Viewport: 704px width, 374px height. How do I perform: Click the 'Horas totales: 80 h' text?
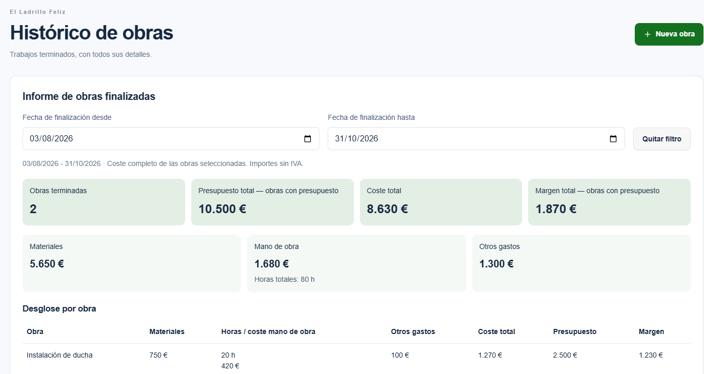(x=285, y=279)
